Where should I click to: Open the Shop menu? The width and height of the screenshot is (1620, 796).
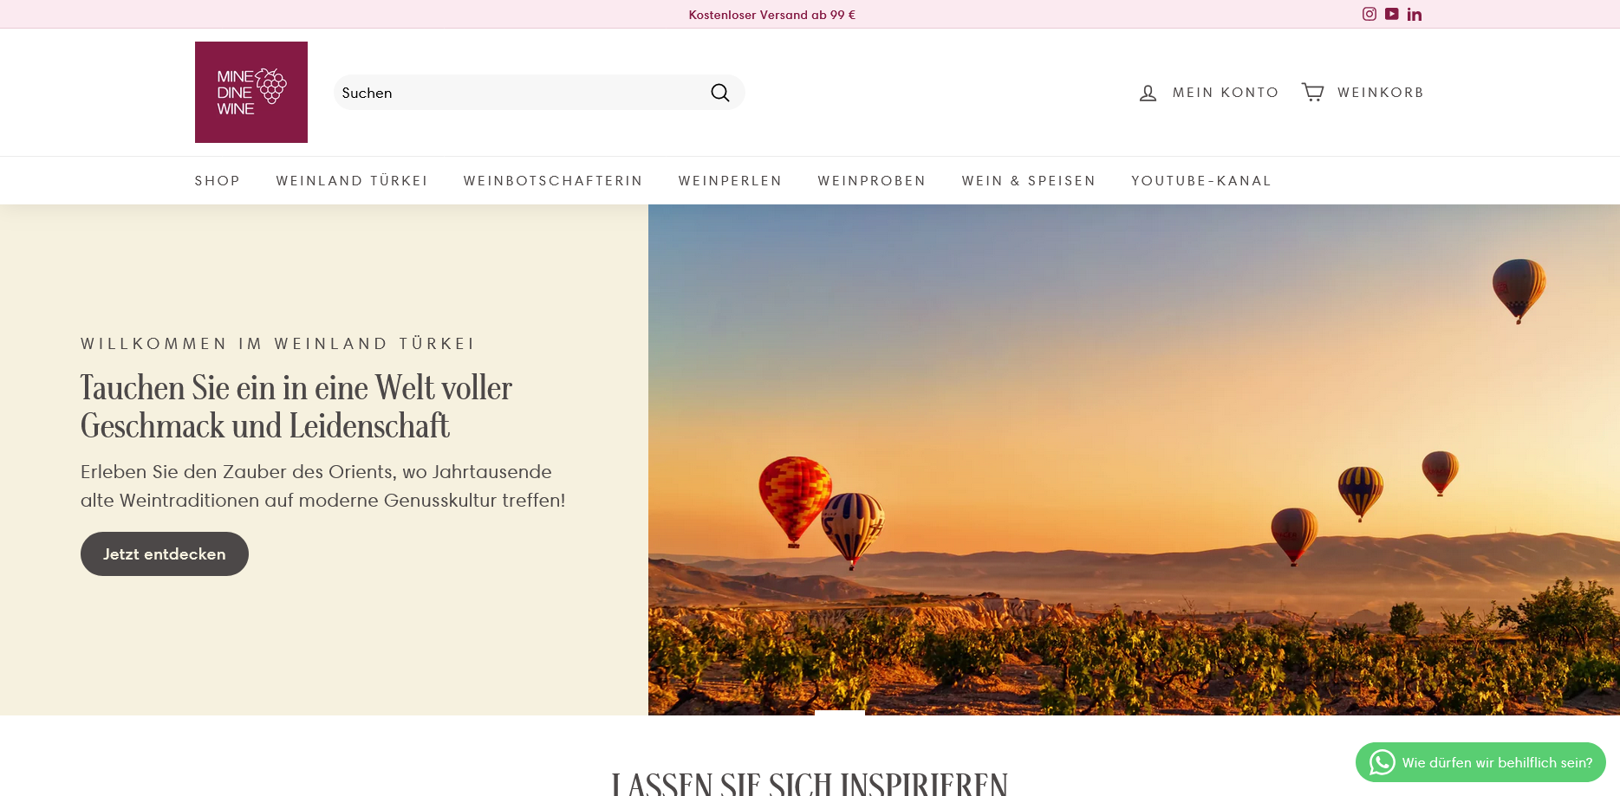pyautogui.click(x=218, y=181)
